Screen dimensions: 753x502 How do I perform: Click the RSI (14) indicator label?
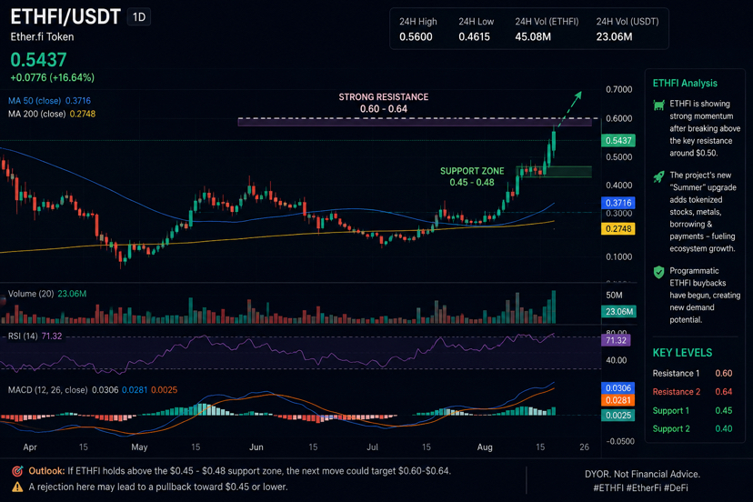click(x=23, y=336)
